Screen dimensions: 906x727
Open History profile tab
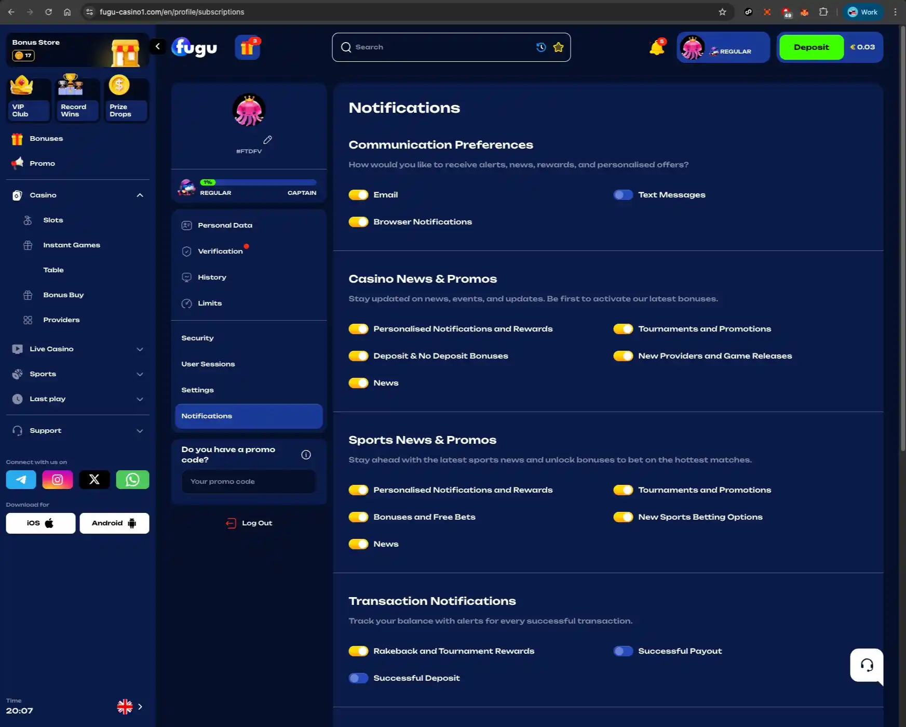(249, 277)
